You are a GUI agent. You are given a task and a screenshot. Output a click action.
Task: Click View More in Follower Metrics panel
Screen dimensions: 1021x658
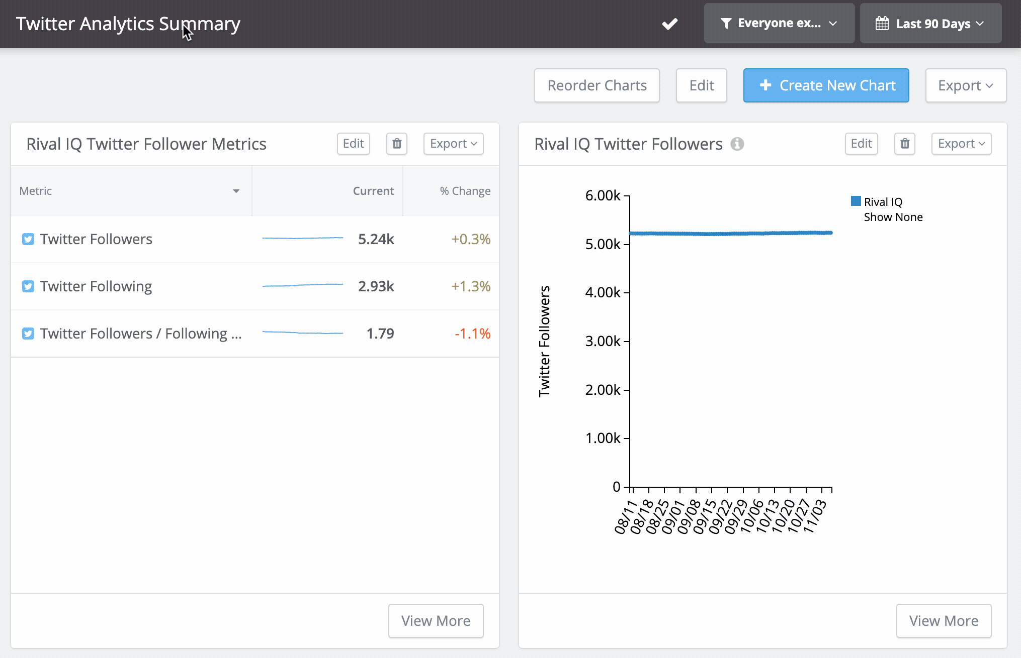(436, 621)
